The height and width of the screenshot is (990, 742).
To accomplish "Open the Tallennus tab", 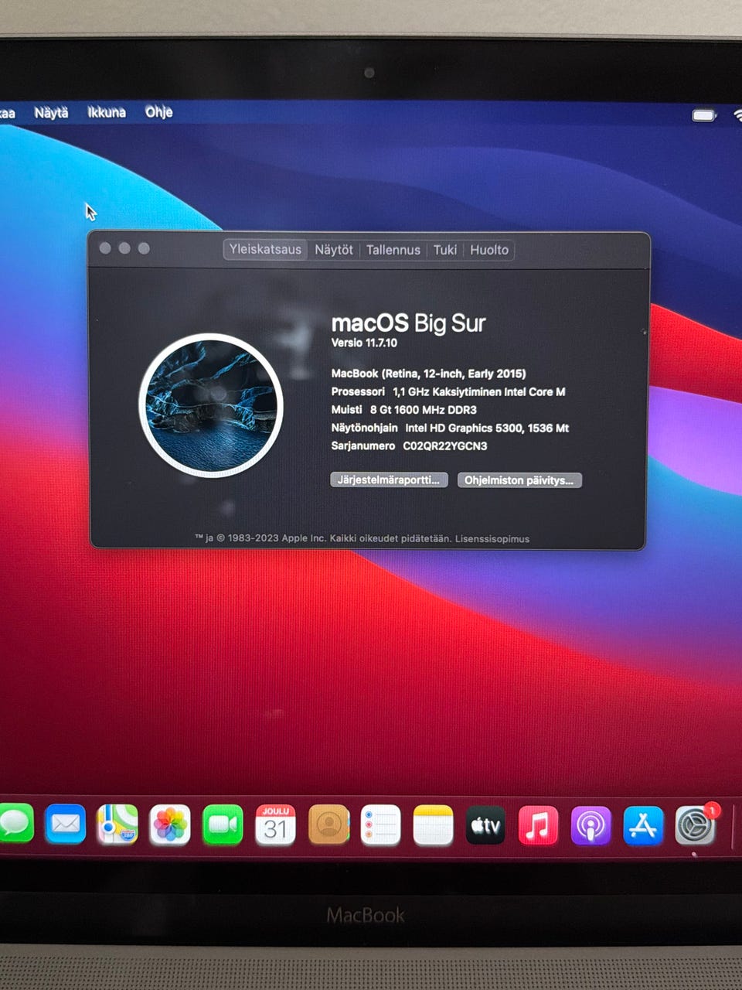I will tap(393, 250).
